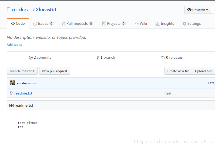
Task: View the 2 commits history
Action: (40, 57)
